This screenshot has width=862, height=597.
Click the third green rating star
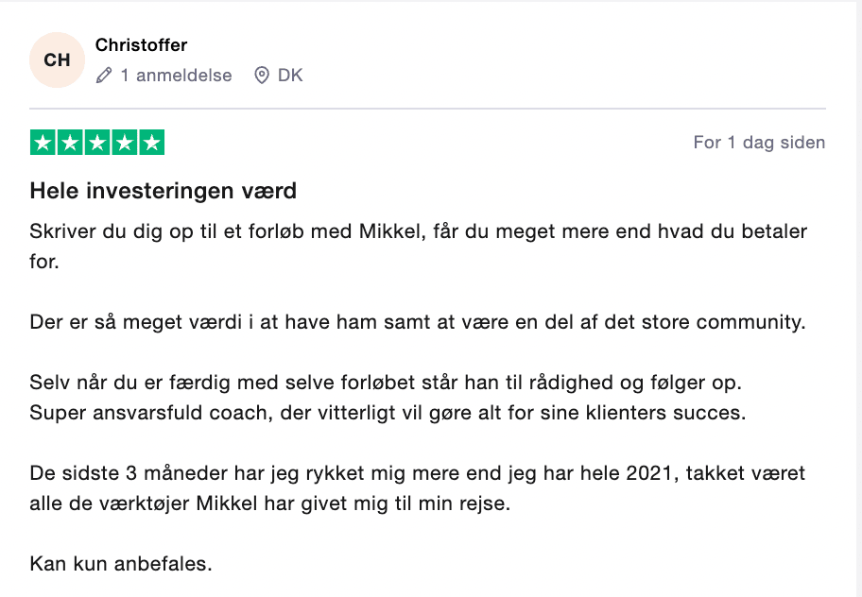click(x=97, y=143)
